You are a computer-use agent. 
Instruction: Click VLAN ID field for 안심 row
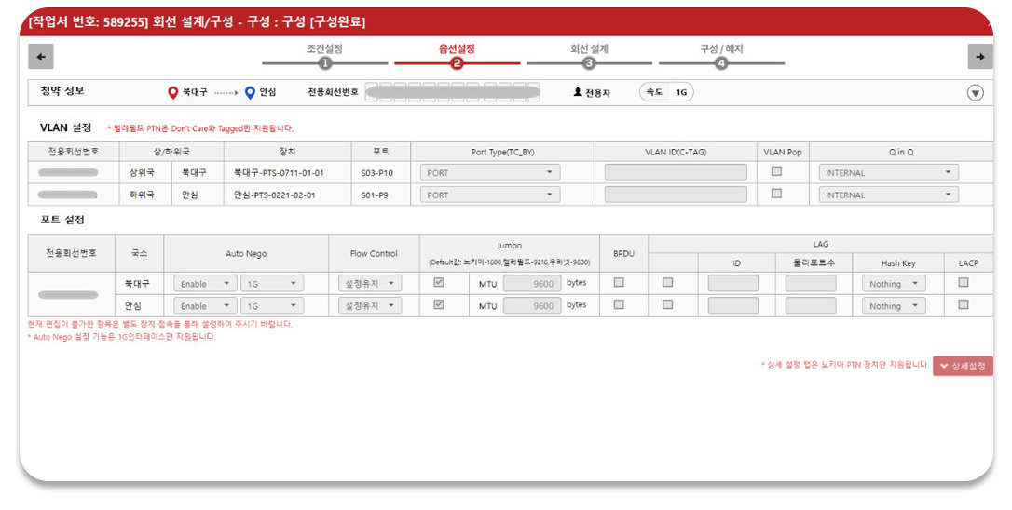(676, 195)
